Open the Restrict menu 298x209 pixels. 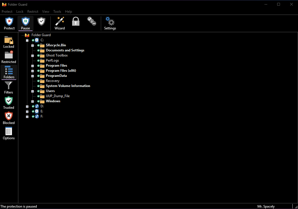tap(33, 12)
